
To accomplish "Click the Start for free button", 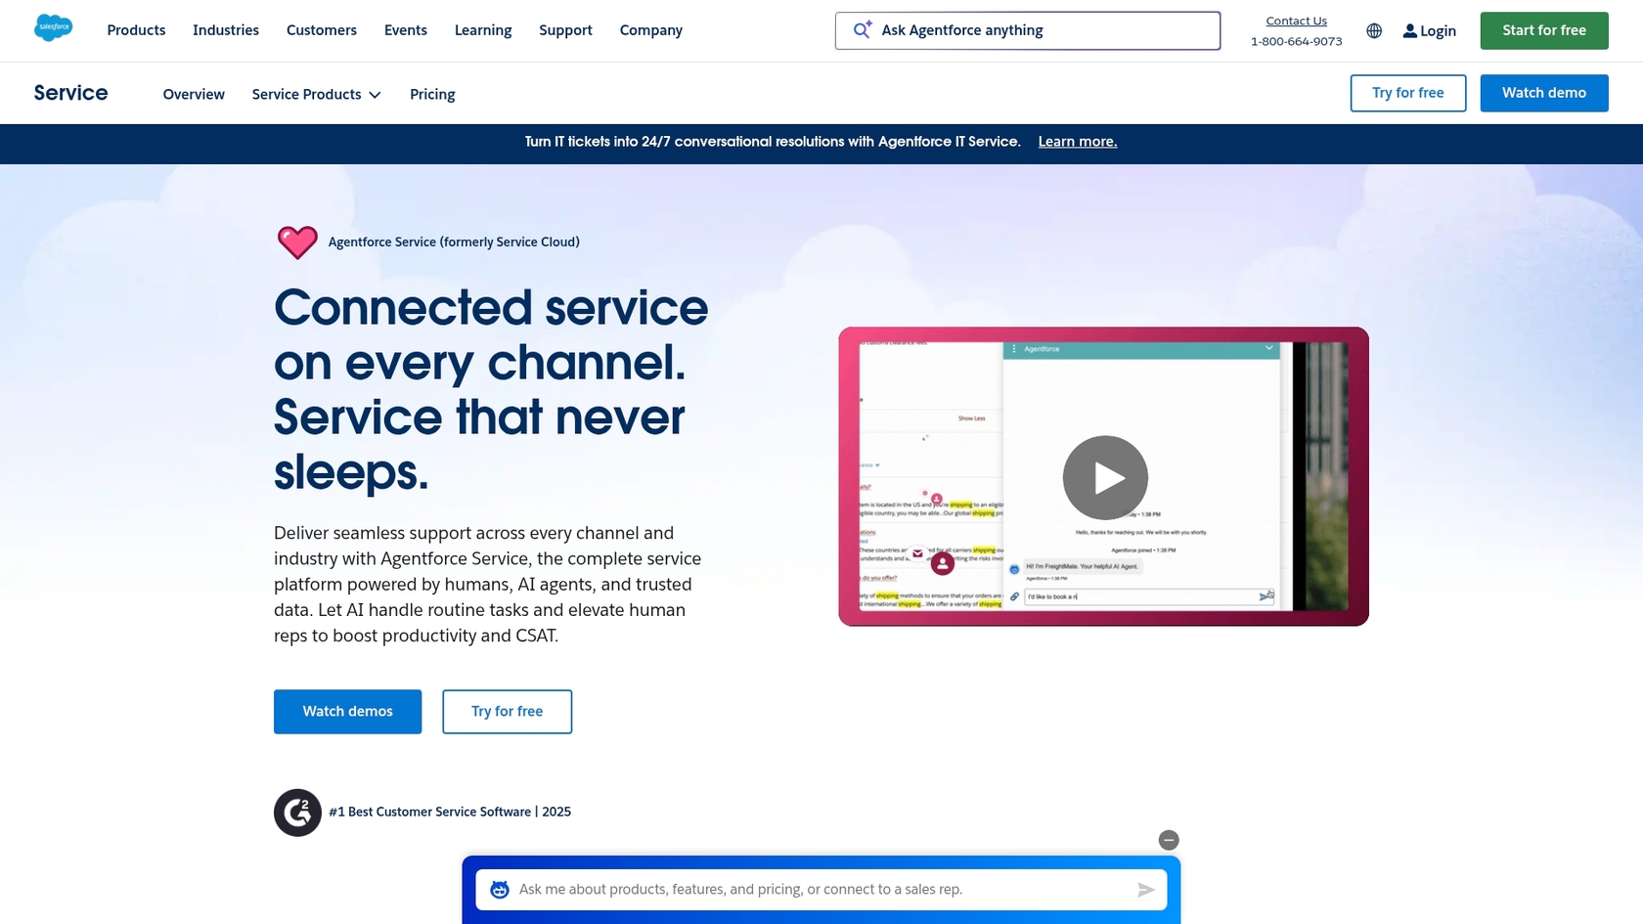I will click(x=1543, y=30).
